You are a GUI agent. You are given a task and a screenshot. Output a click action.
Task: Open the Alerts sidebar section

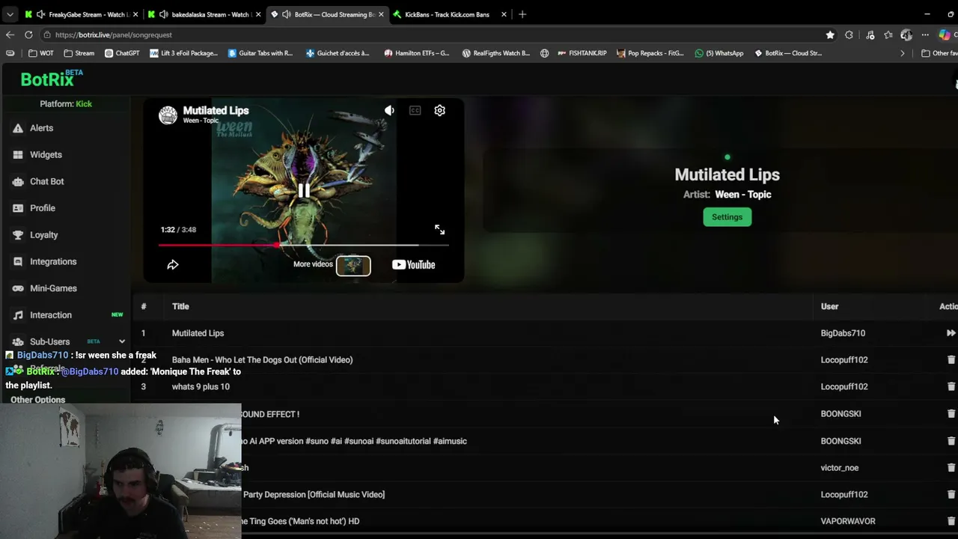[41, 128]
